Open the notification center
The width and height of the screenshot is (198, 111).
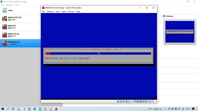click(x=193, y=109)
